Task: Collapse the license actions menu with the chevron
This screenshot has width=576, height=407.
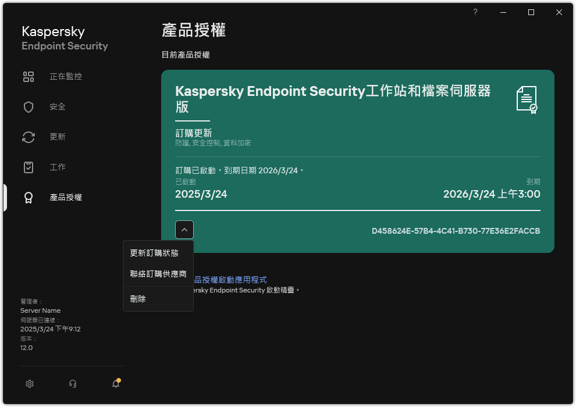Action: pyautogui.click(x=184, y=229)
